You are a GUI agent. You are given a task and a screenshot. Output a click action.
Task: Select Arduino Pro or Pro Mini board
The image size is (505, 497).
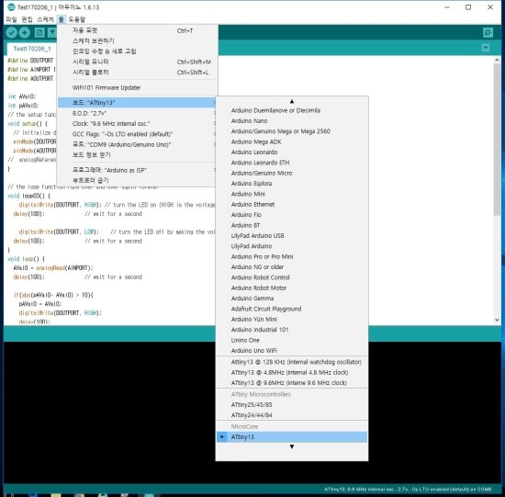click(292, 256)
